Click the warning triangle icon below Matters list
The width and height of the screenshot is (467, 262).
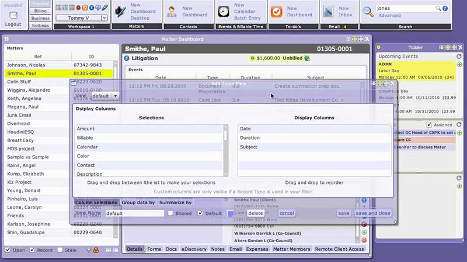click(x=96, y=250)
